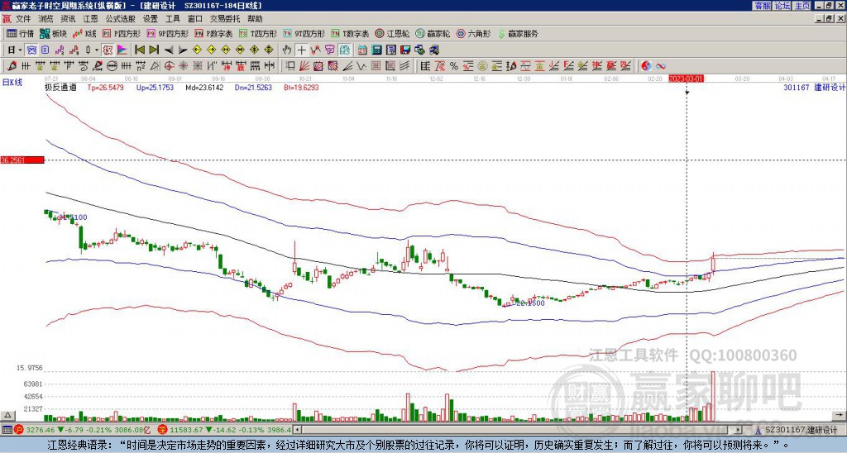
Task: Select the red pencil drawing tool
Action: (x=12, y=66)
